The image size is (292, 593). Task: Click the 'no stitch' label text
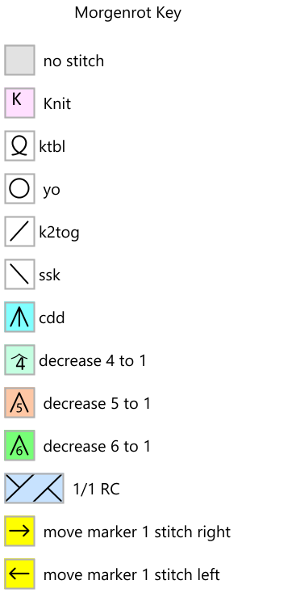(x=73, y=61)
